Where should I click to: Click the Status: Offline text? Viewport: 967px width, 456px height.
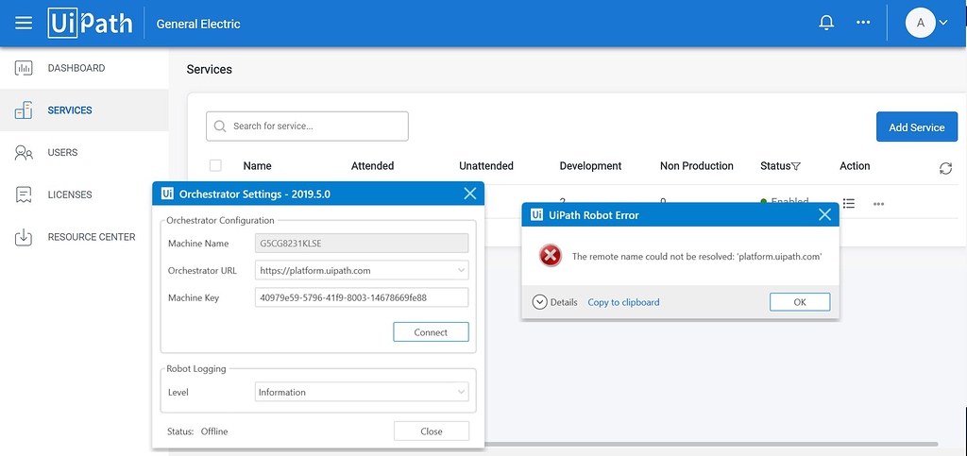pos(197,431)
